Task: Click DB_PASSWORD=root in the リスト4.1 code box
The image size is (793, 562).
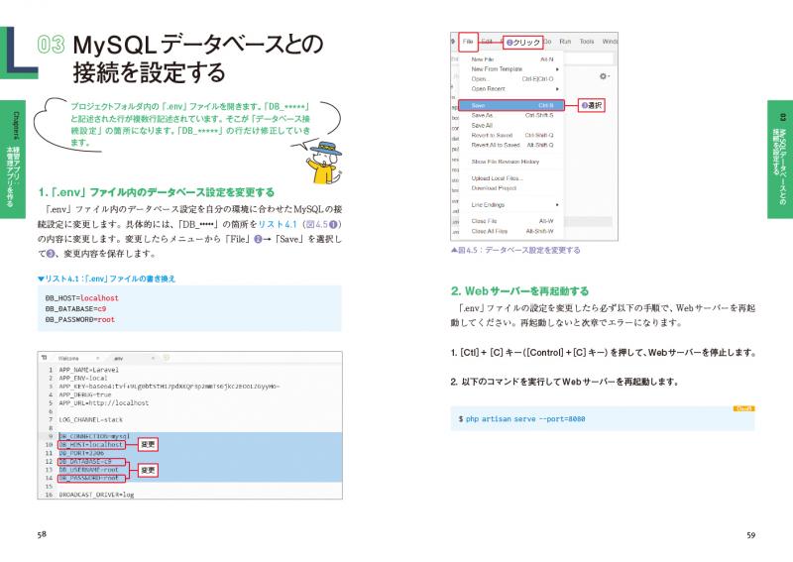Action: pos(80,320)
